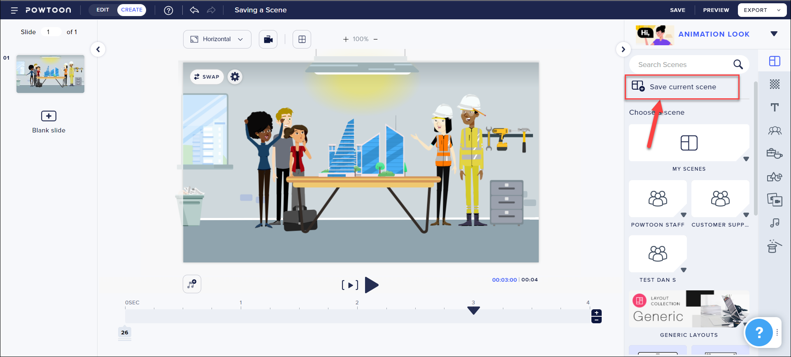Select slide 01 thumbnail
Viewport: 791px width, 357px height.
pyautogui.click(x=50, y=74)
